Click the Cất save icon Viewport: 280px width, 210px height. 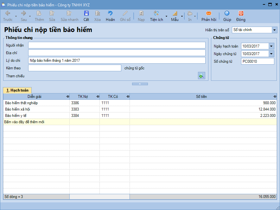click(x=86, y=13)
